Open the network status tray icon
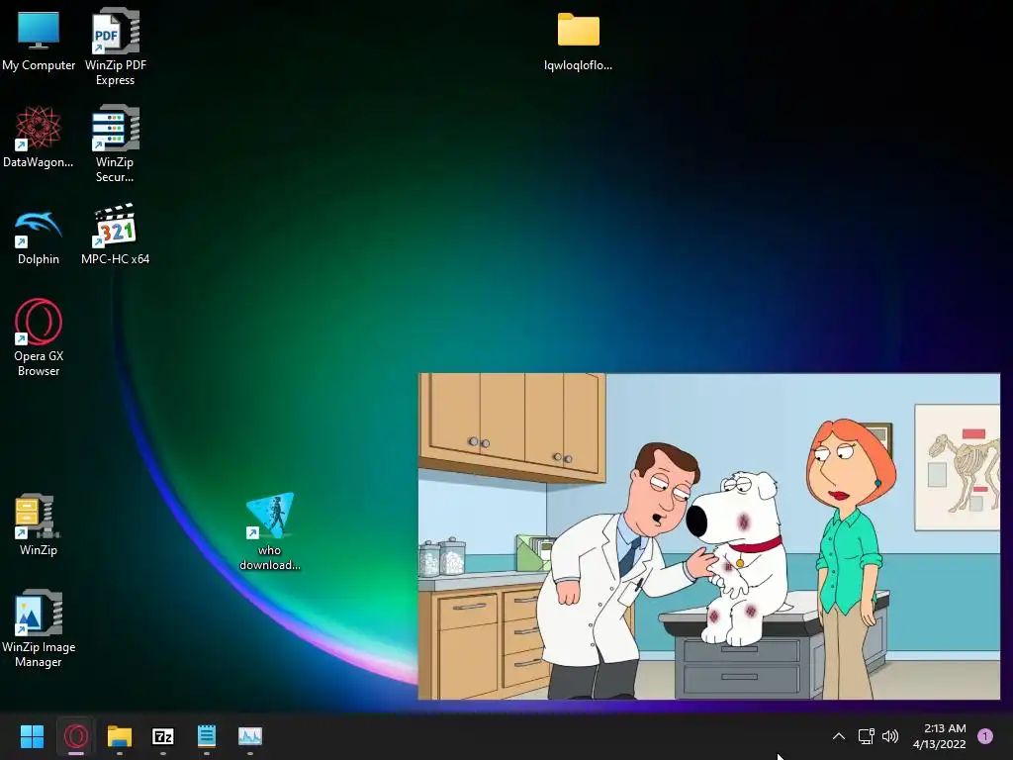This screenshot has width=1013, height=760. (866, 736)
